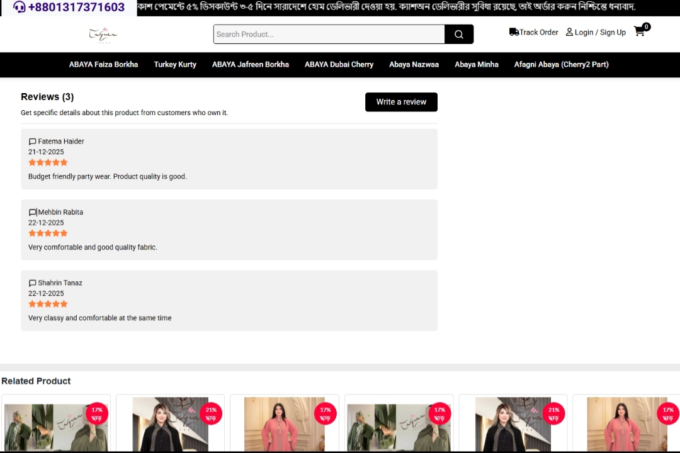680x453 pixels.
Task: Open ABAYA Faiza Borkha category
Action: point(103,64)
